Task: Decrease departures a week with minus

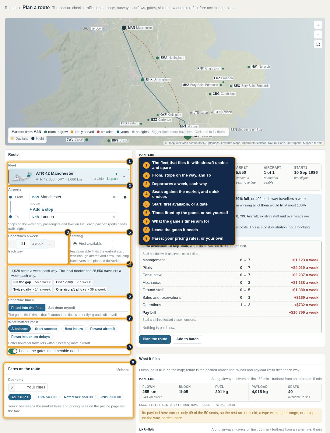Action: pyautogui.click(x=12, y=244)
